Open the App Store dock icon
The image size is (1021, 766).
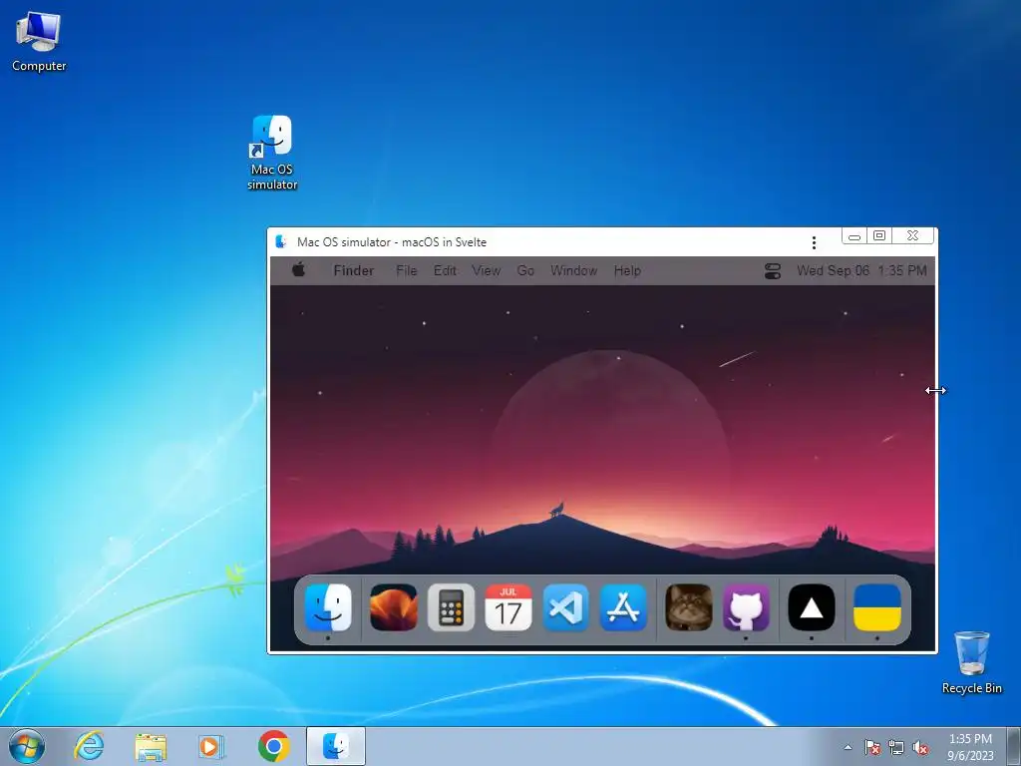623,607
